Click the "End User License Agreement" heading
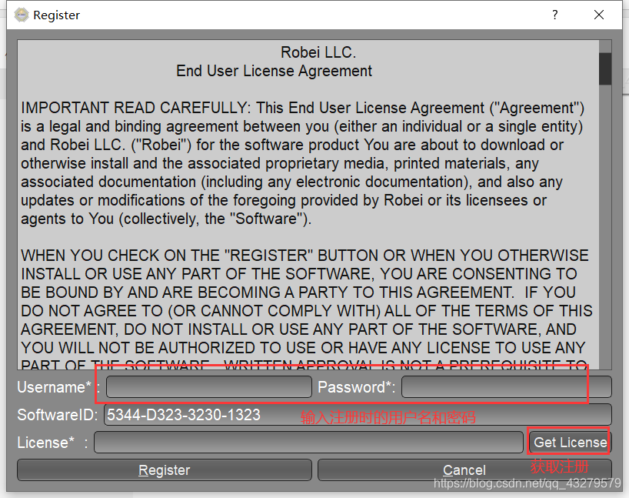The image size is (629, 498). coord(274,71)
